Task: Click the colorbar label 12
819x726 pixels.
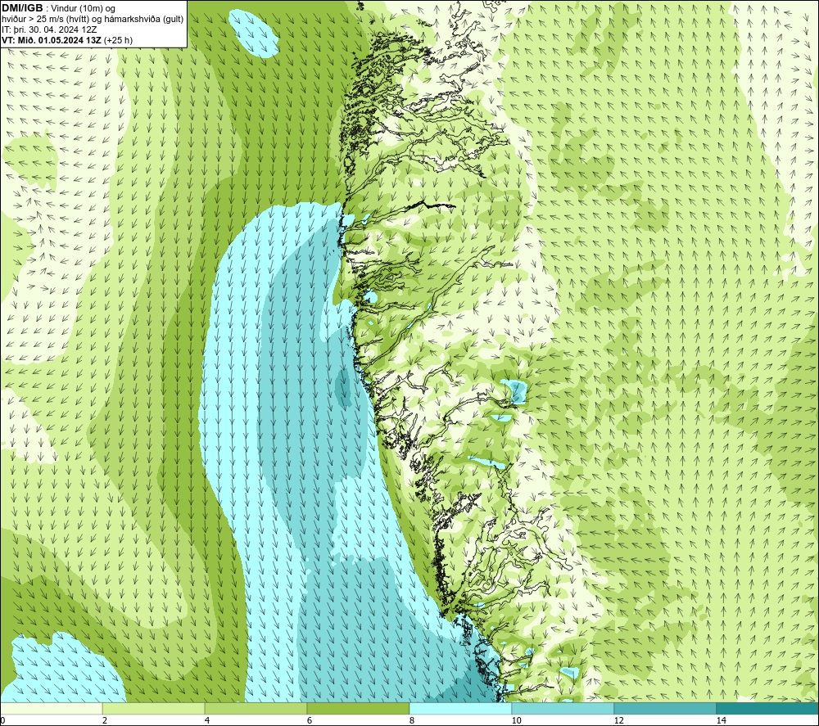Action: pyautogui.click(x=618, y=720)
